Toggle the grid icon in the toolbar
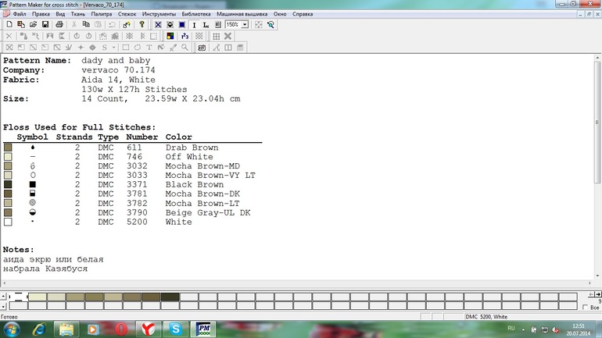Screen dimensions: 602x338 tap(216, 36)
